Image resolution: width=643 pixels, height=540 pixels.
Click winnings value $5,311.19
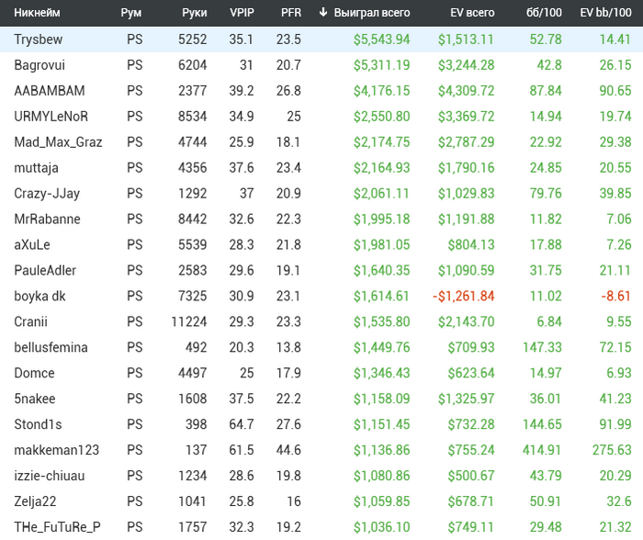[382, 65]
